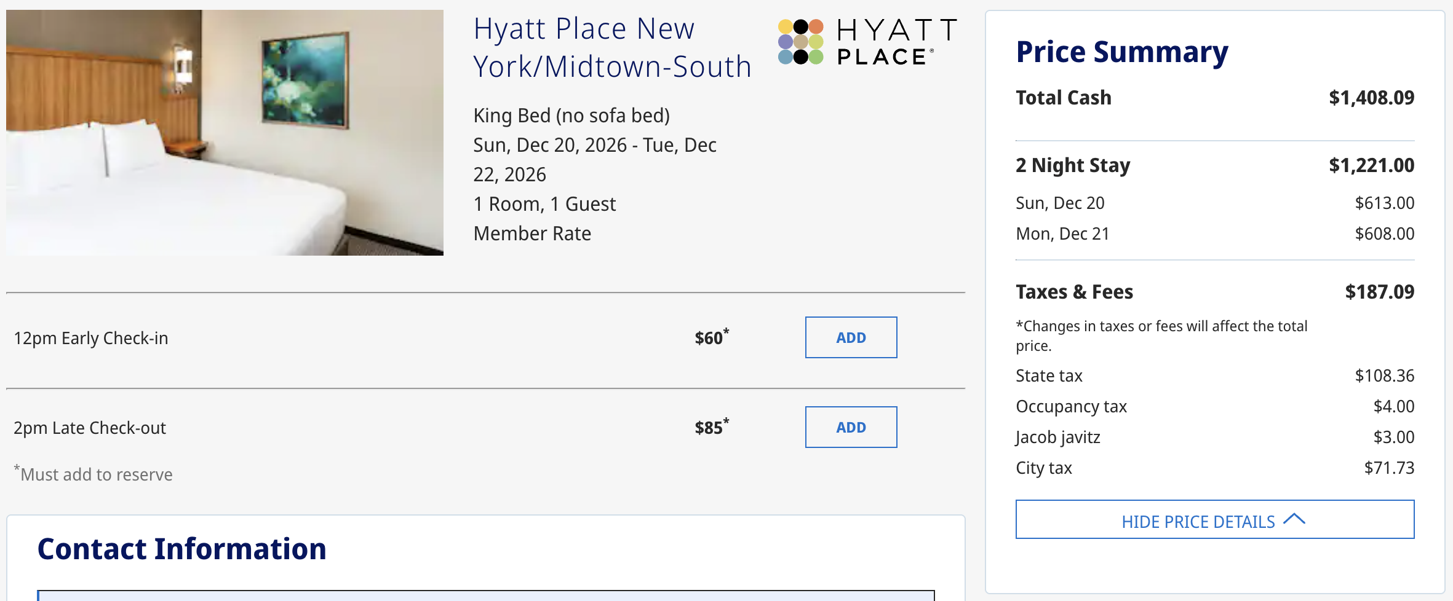Click the chevron arrow on HIDE PRICE DETAILS

(x=1294, y=519)
